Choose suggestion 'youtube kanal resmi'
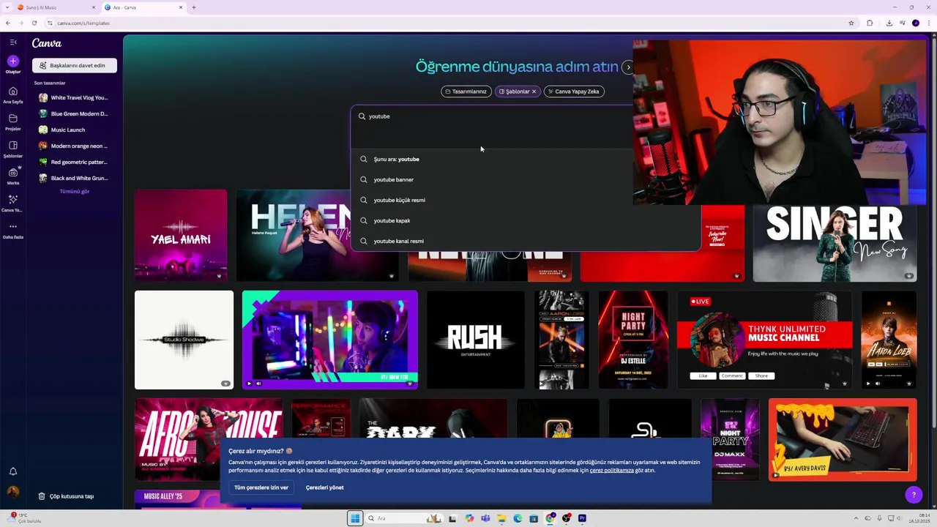The width and height of the screenshot is (937, 527). pos(526,241)
